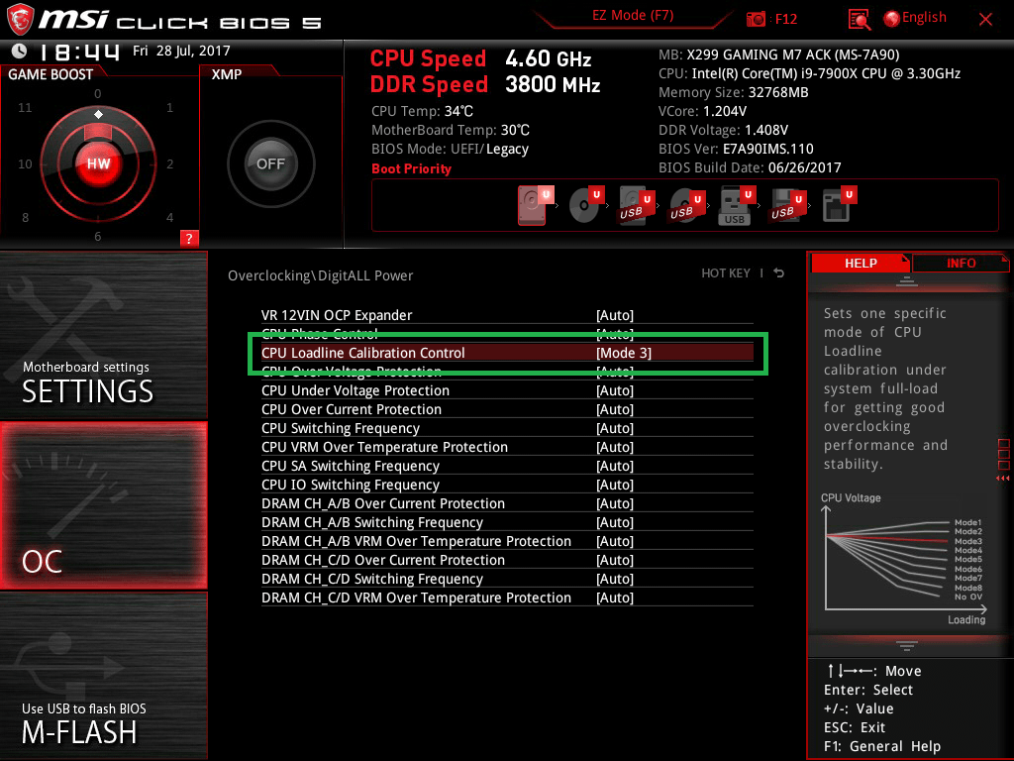The width and height of the screenshot is (1014, 761).
Task: Turn on the XMP OFF button
Action: [271, 163]
